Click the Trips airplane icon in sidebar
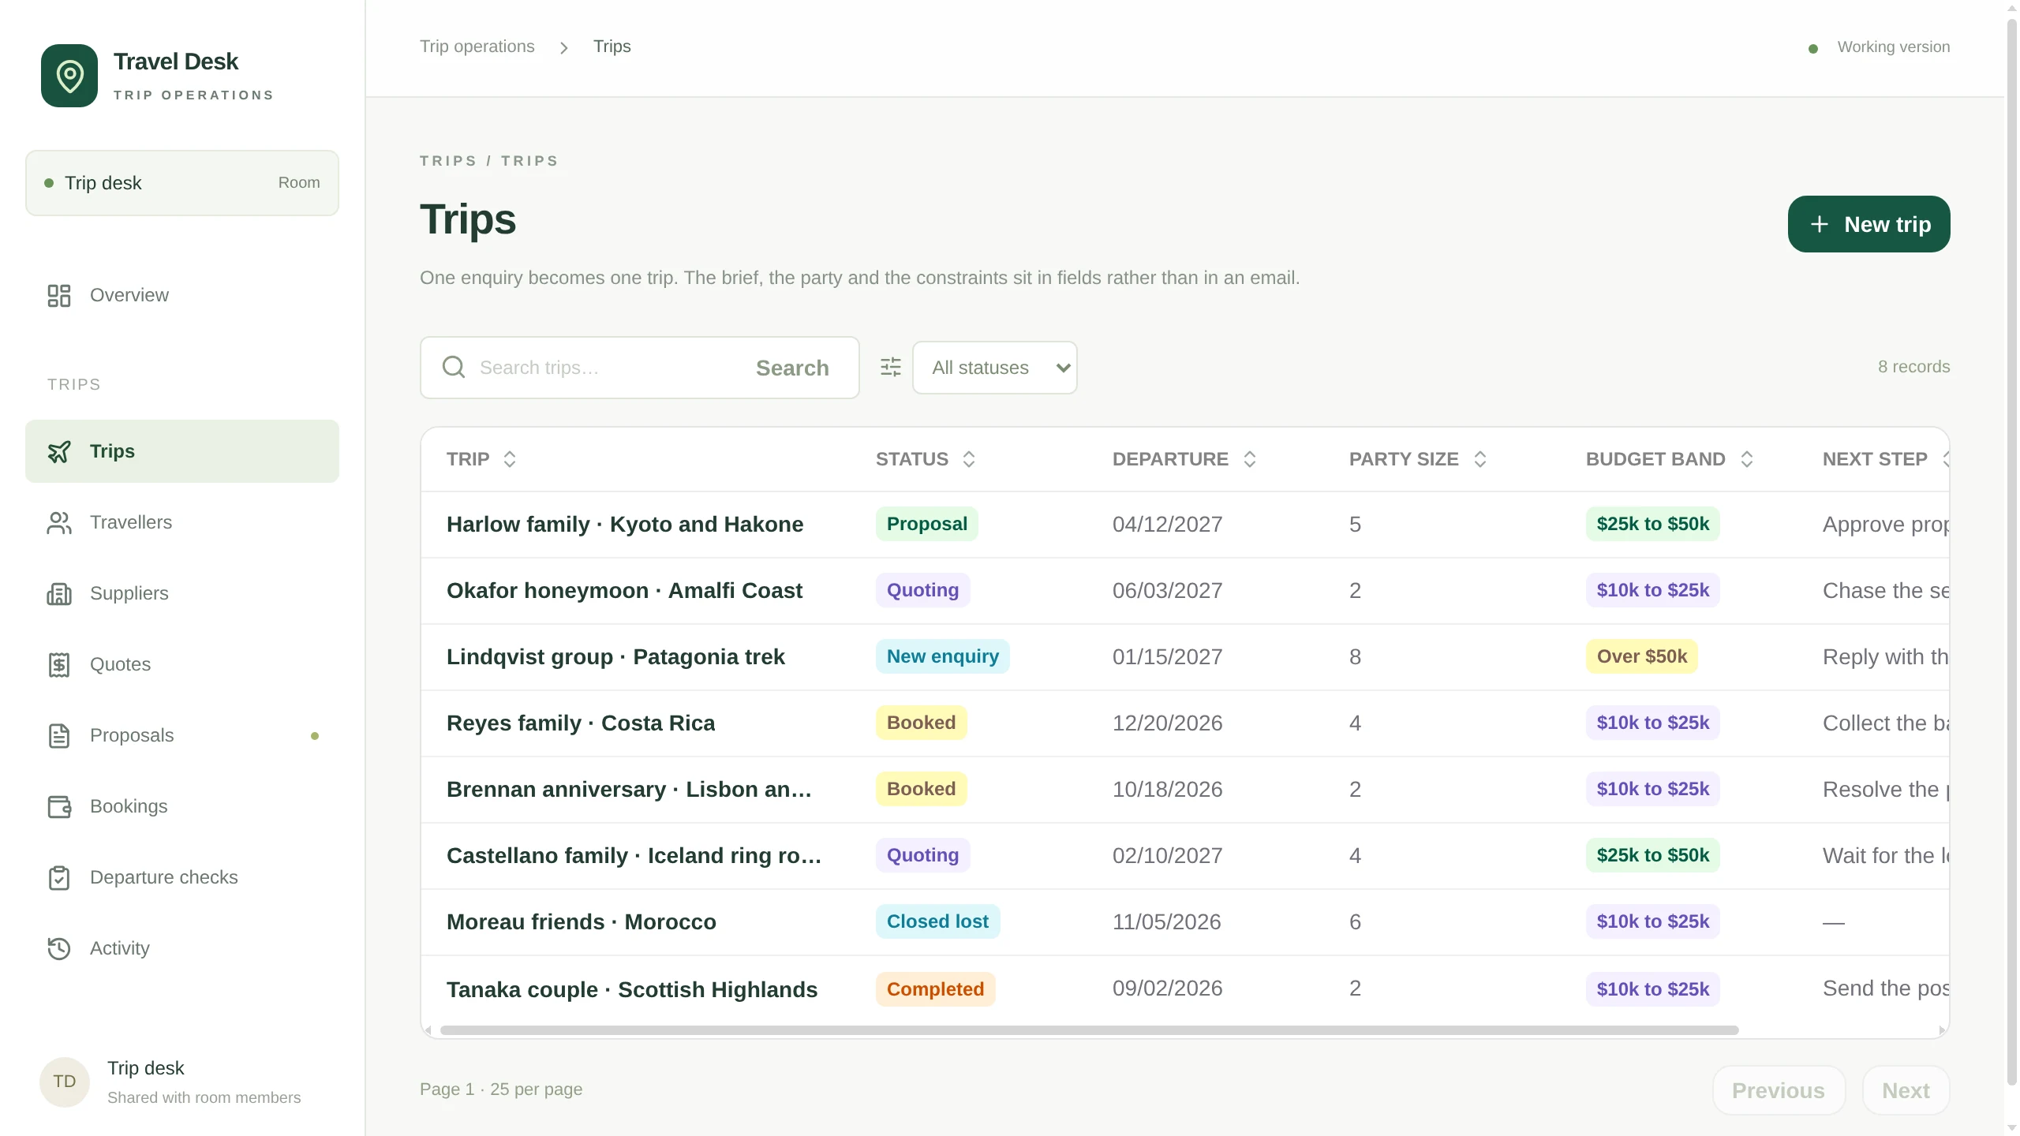Screen dimensions: 2020x1136 pyautogui.click(x=59, y=451)
